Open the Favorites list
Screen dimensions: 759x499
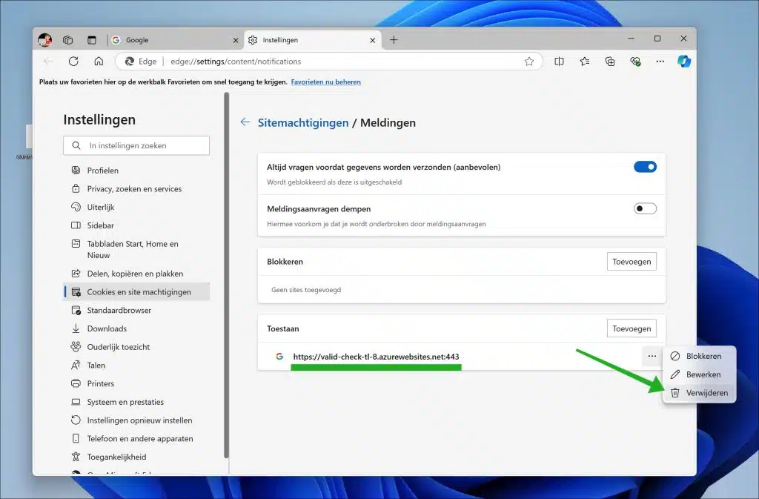coord(585,62)
